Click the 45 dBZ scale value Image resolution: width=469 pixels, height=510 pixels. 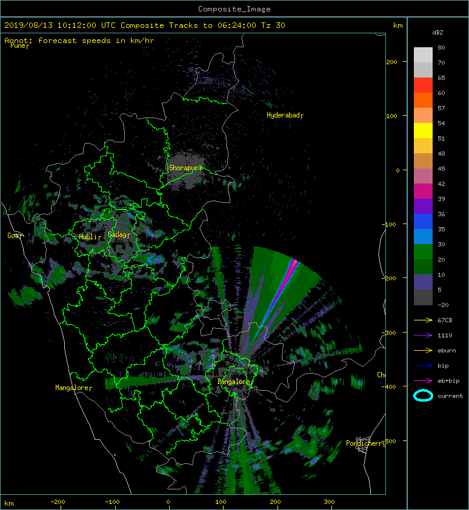click(x=441, y=168)
